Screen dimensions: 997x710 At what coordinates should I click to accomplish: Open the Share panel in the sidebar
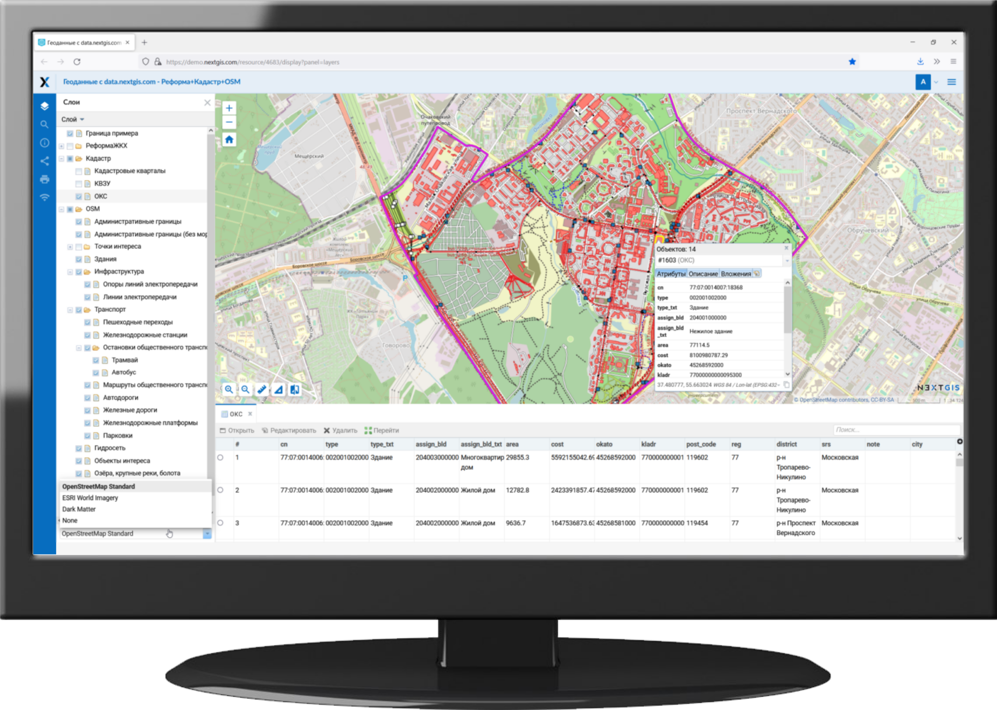(x=44, y=161)
